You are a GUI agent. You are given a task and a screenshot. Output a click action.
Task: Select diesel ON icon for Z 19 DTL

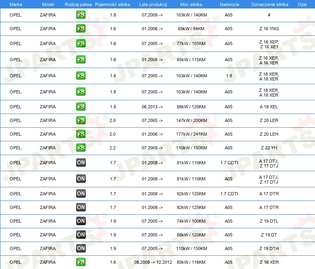81,221
